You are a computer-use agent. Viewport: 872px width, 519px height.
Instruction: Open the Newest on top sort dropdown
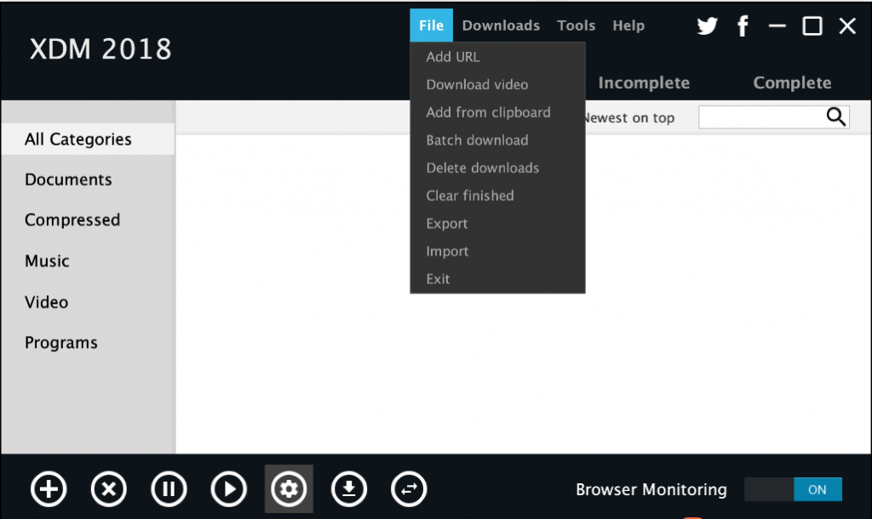(x=630, y=118)
